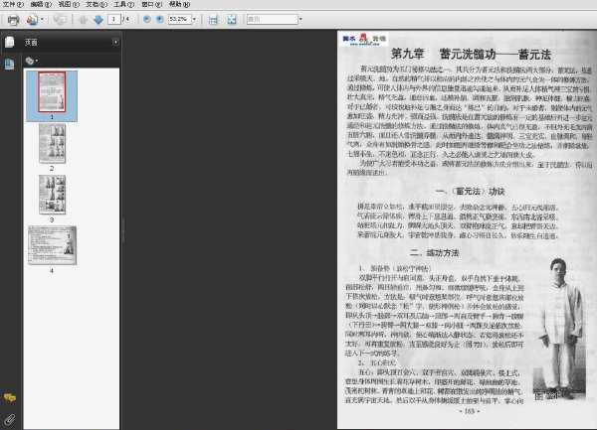Open the zoom percentage dropdown arrow
The height and width of the screenshot is (430, 597).
(x=194, y=19)
